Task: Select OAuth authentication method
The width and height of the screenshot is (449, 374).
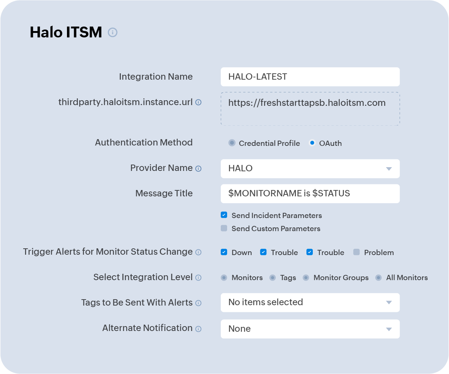Action: [312, 143]
